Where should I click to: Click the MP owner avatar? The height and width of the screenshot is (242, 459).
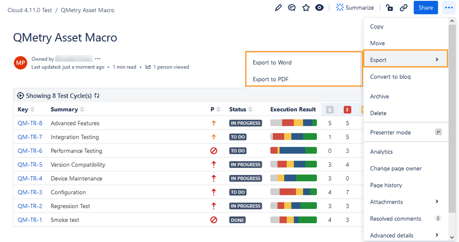pyautogui.click(x=21, y=63)
